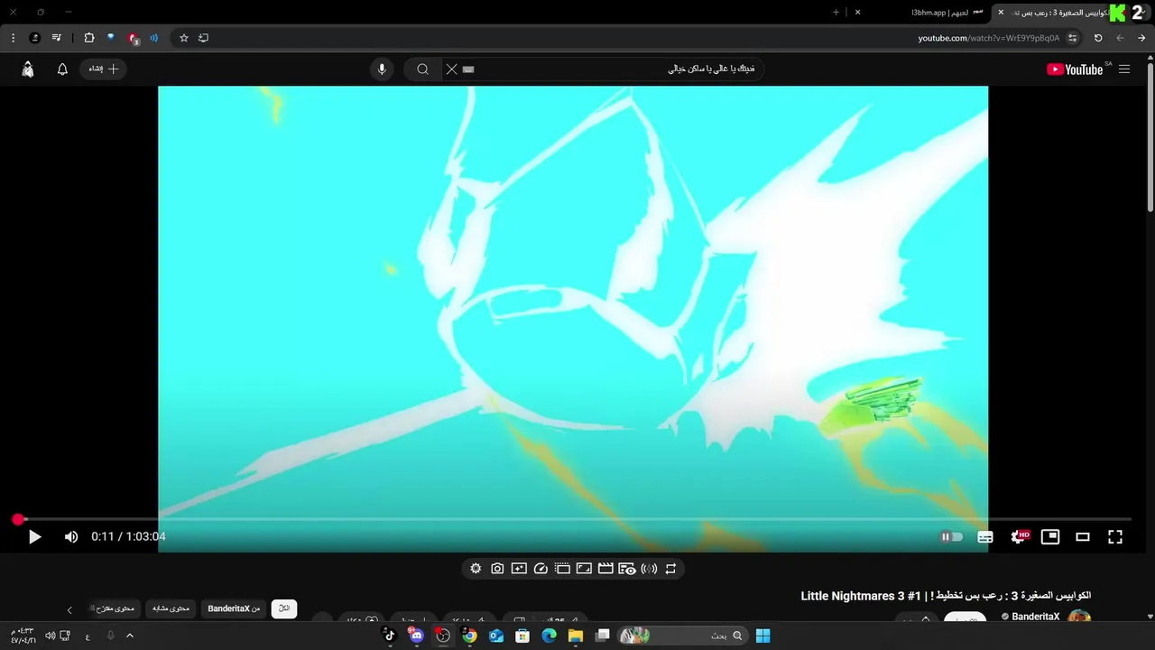1155x650 pixels.
Task: Open TikTok from the taskbar
Action: [390, 636]
